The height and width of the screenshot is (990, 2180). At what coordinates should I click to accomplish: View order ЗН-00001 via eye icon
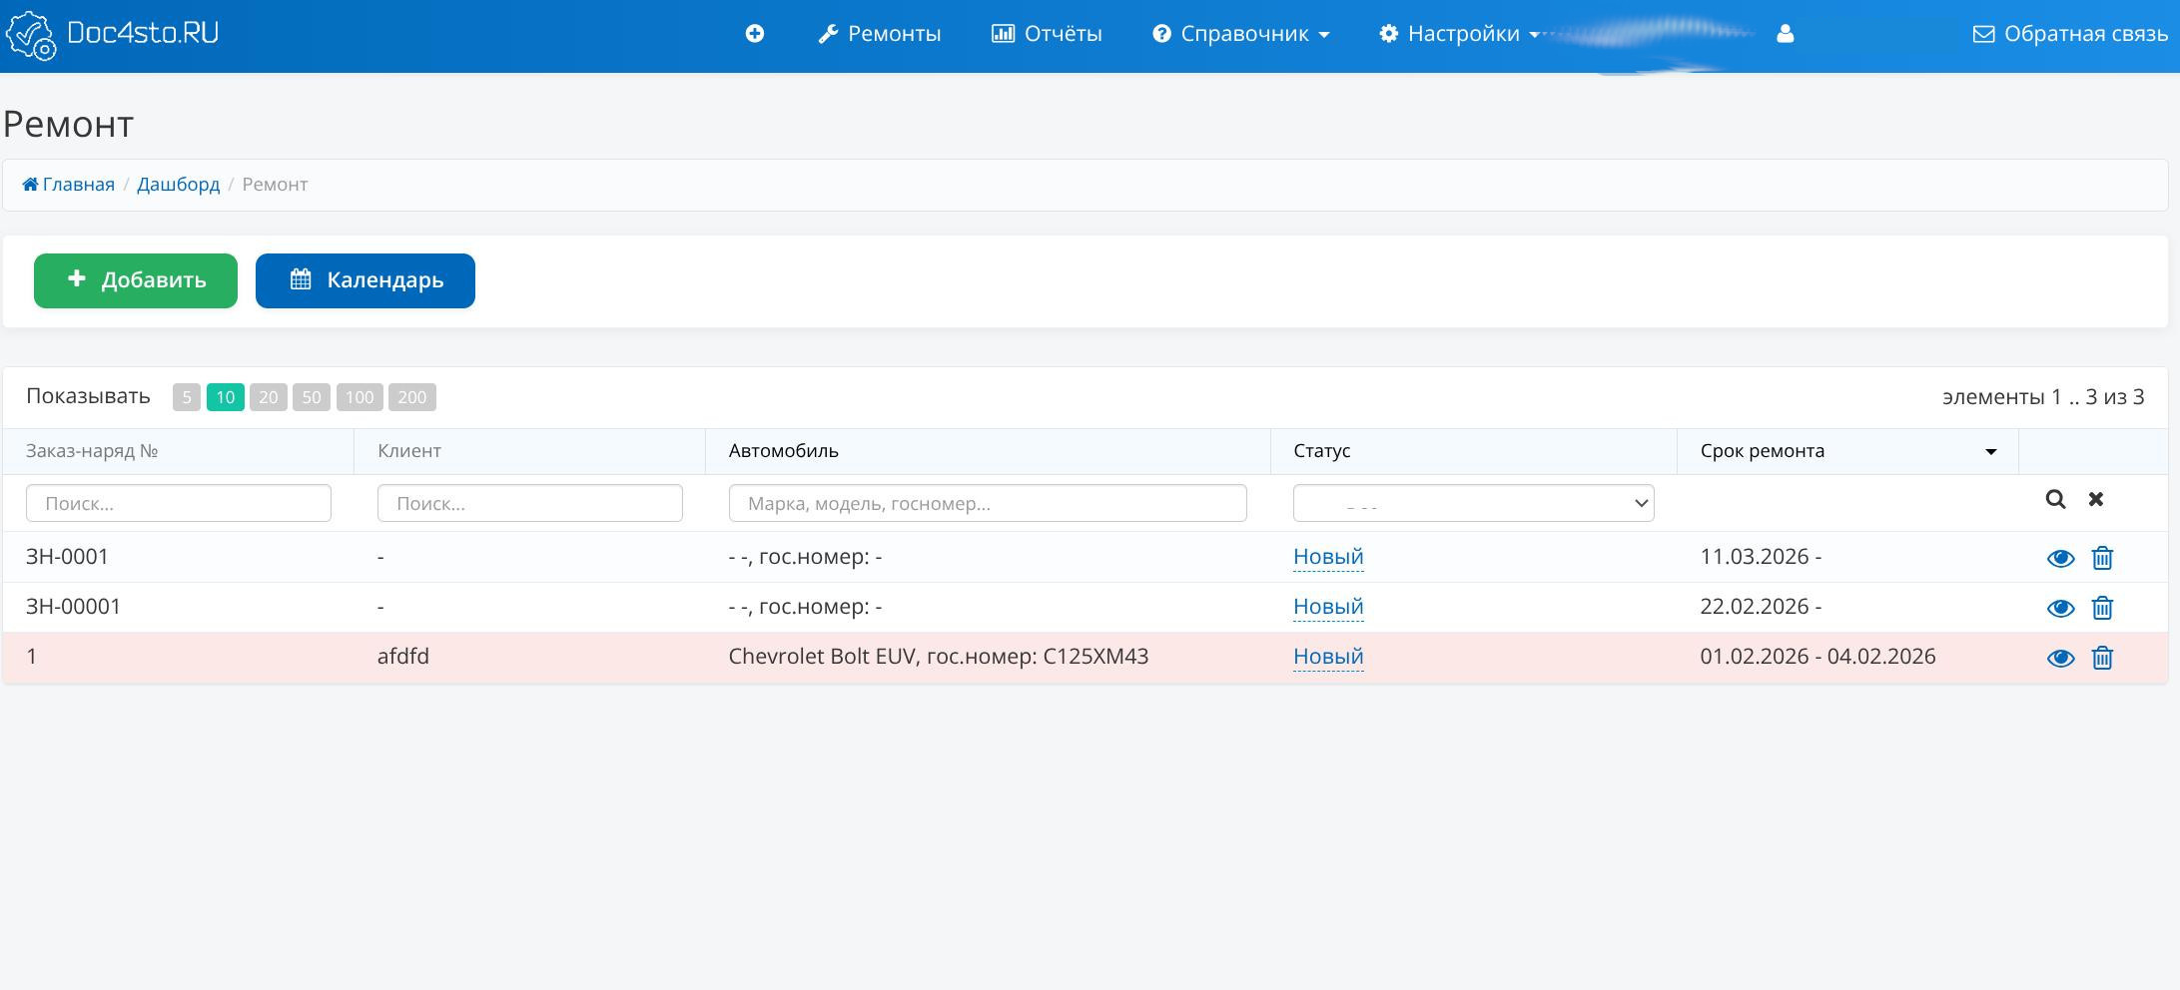2060,608
